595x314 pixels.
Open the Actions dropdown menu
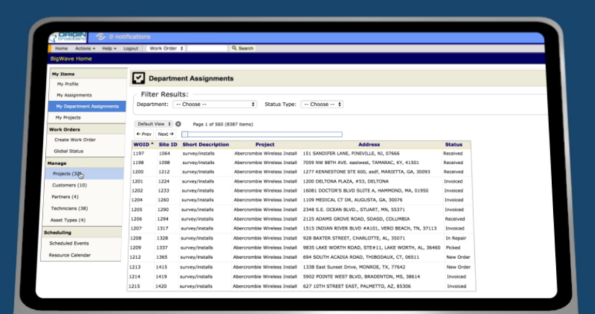(x=85, y=49)
